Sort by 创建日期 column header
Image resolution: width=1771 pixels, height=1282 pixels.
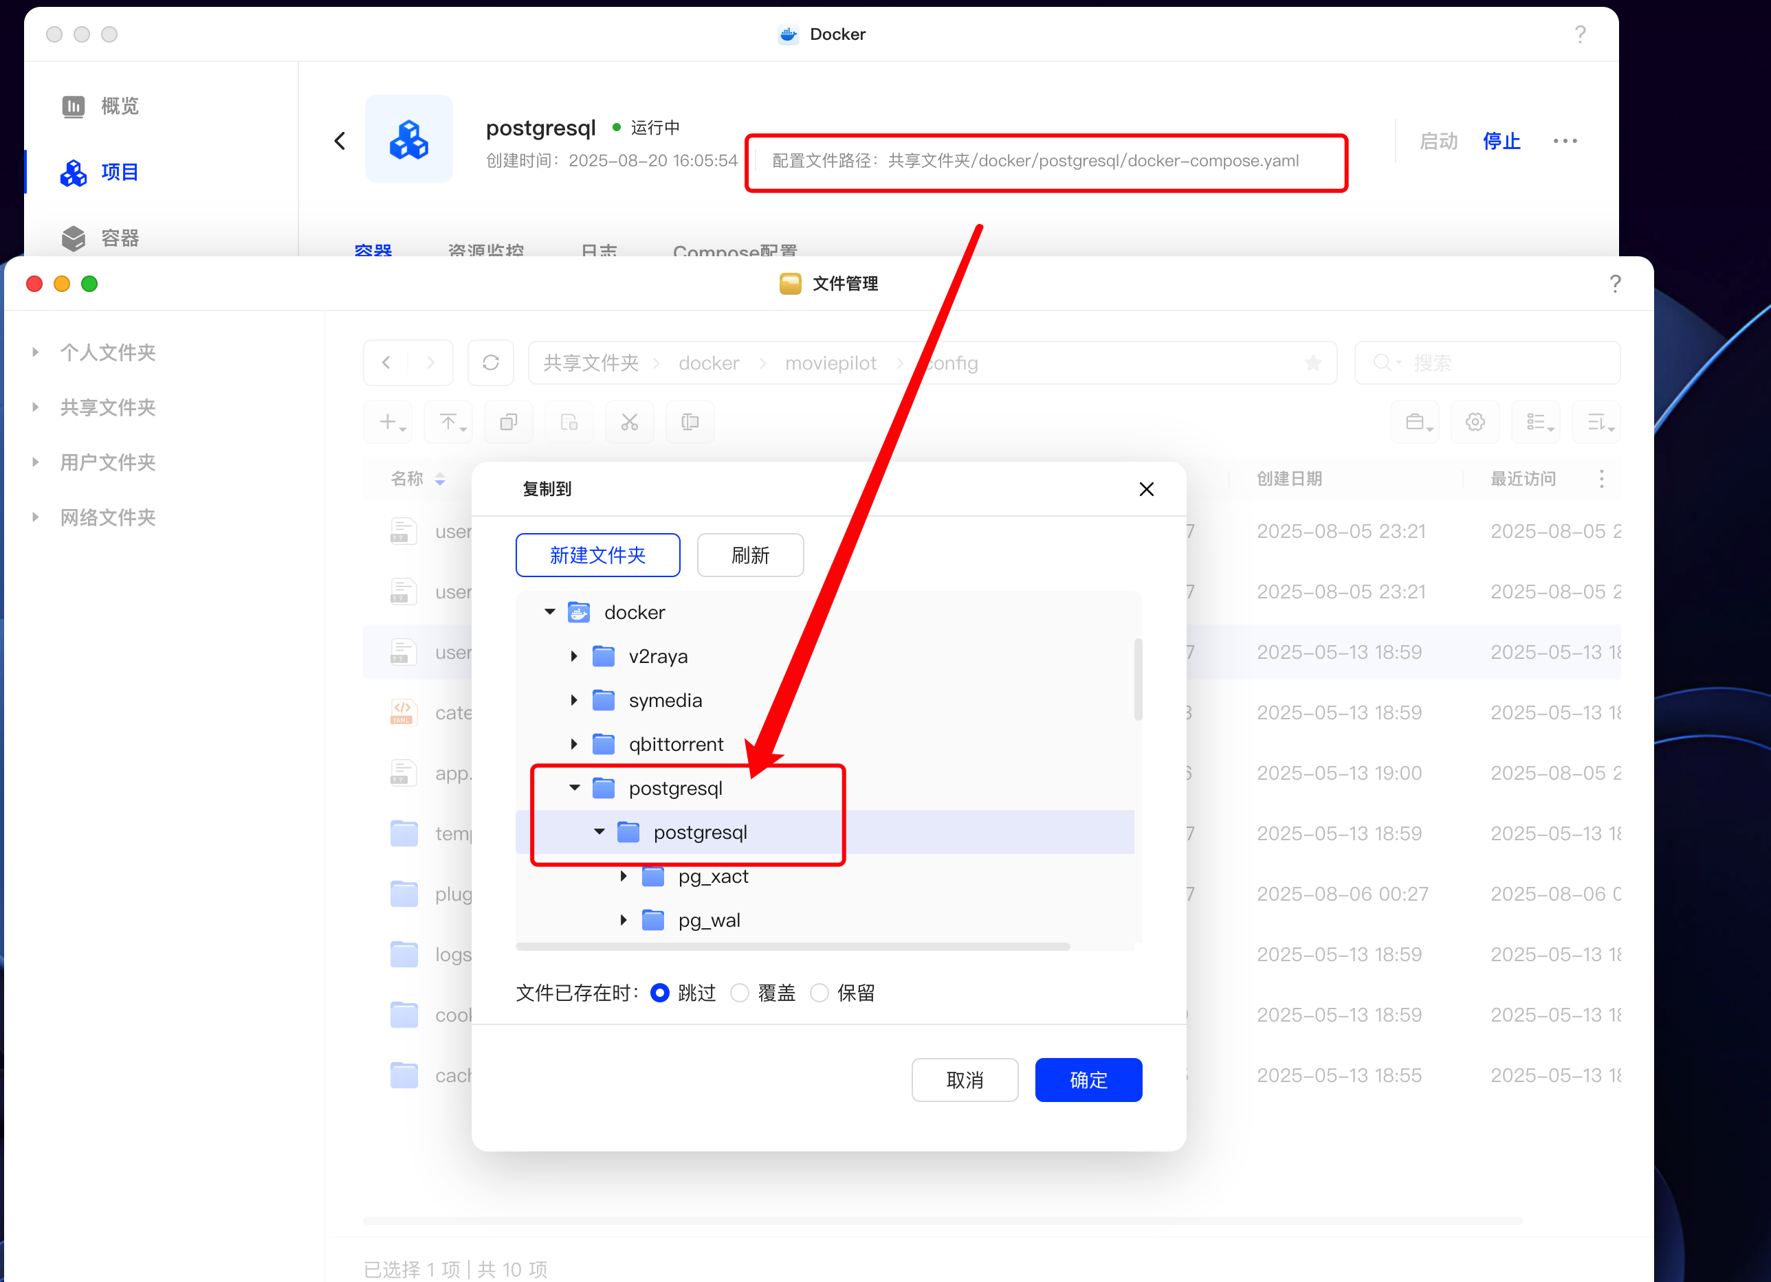tap(1289, 479)
